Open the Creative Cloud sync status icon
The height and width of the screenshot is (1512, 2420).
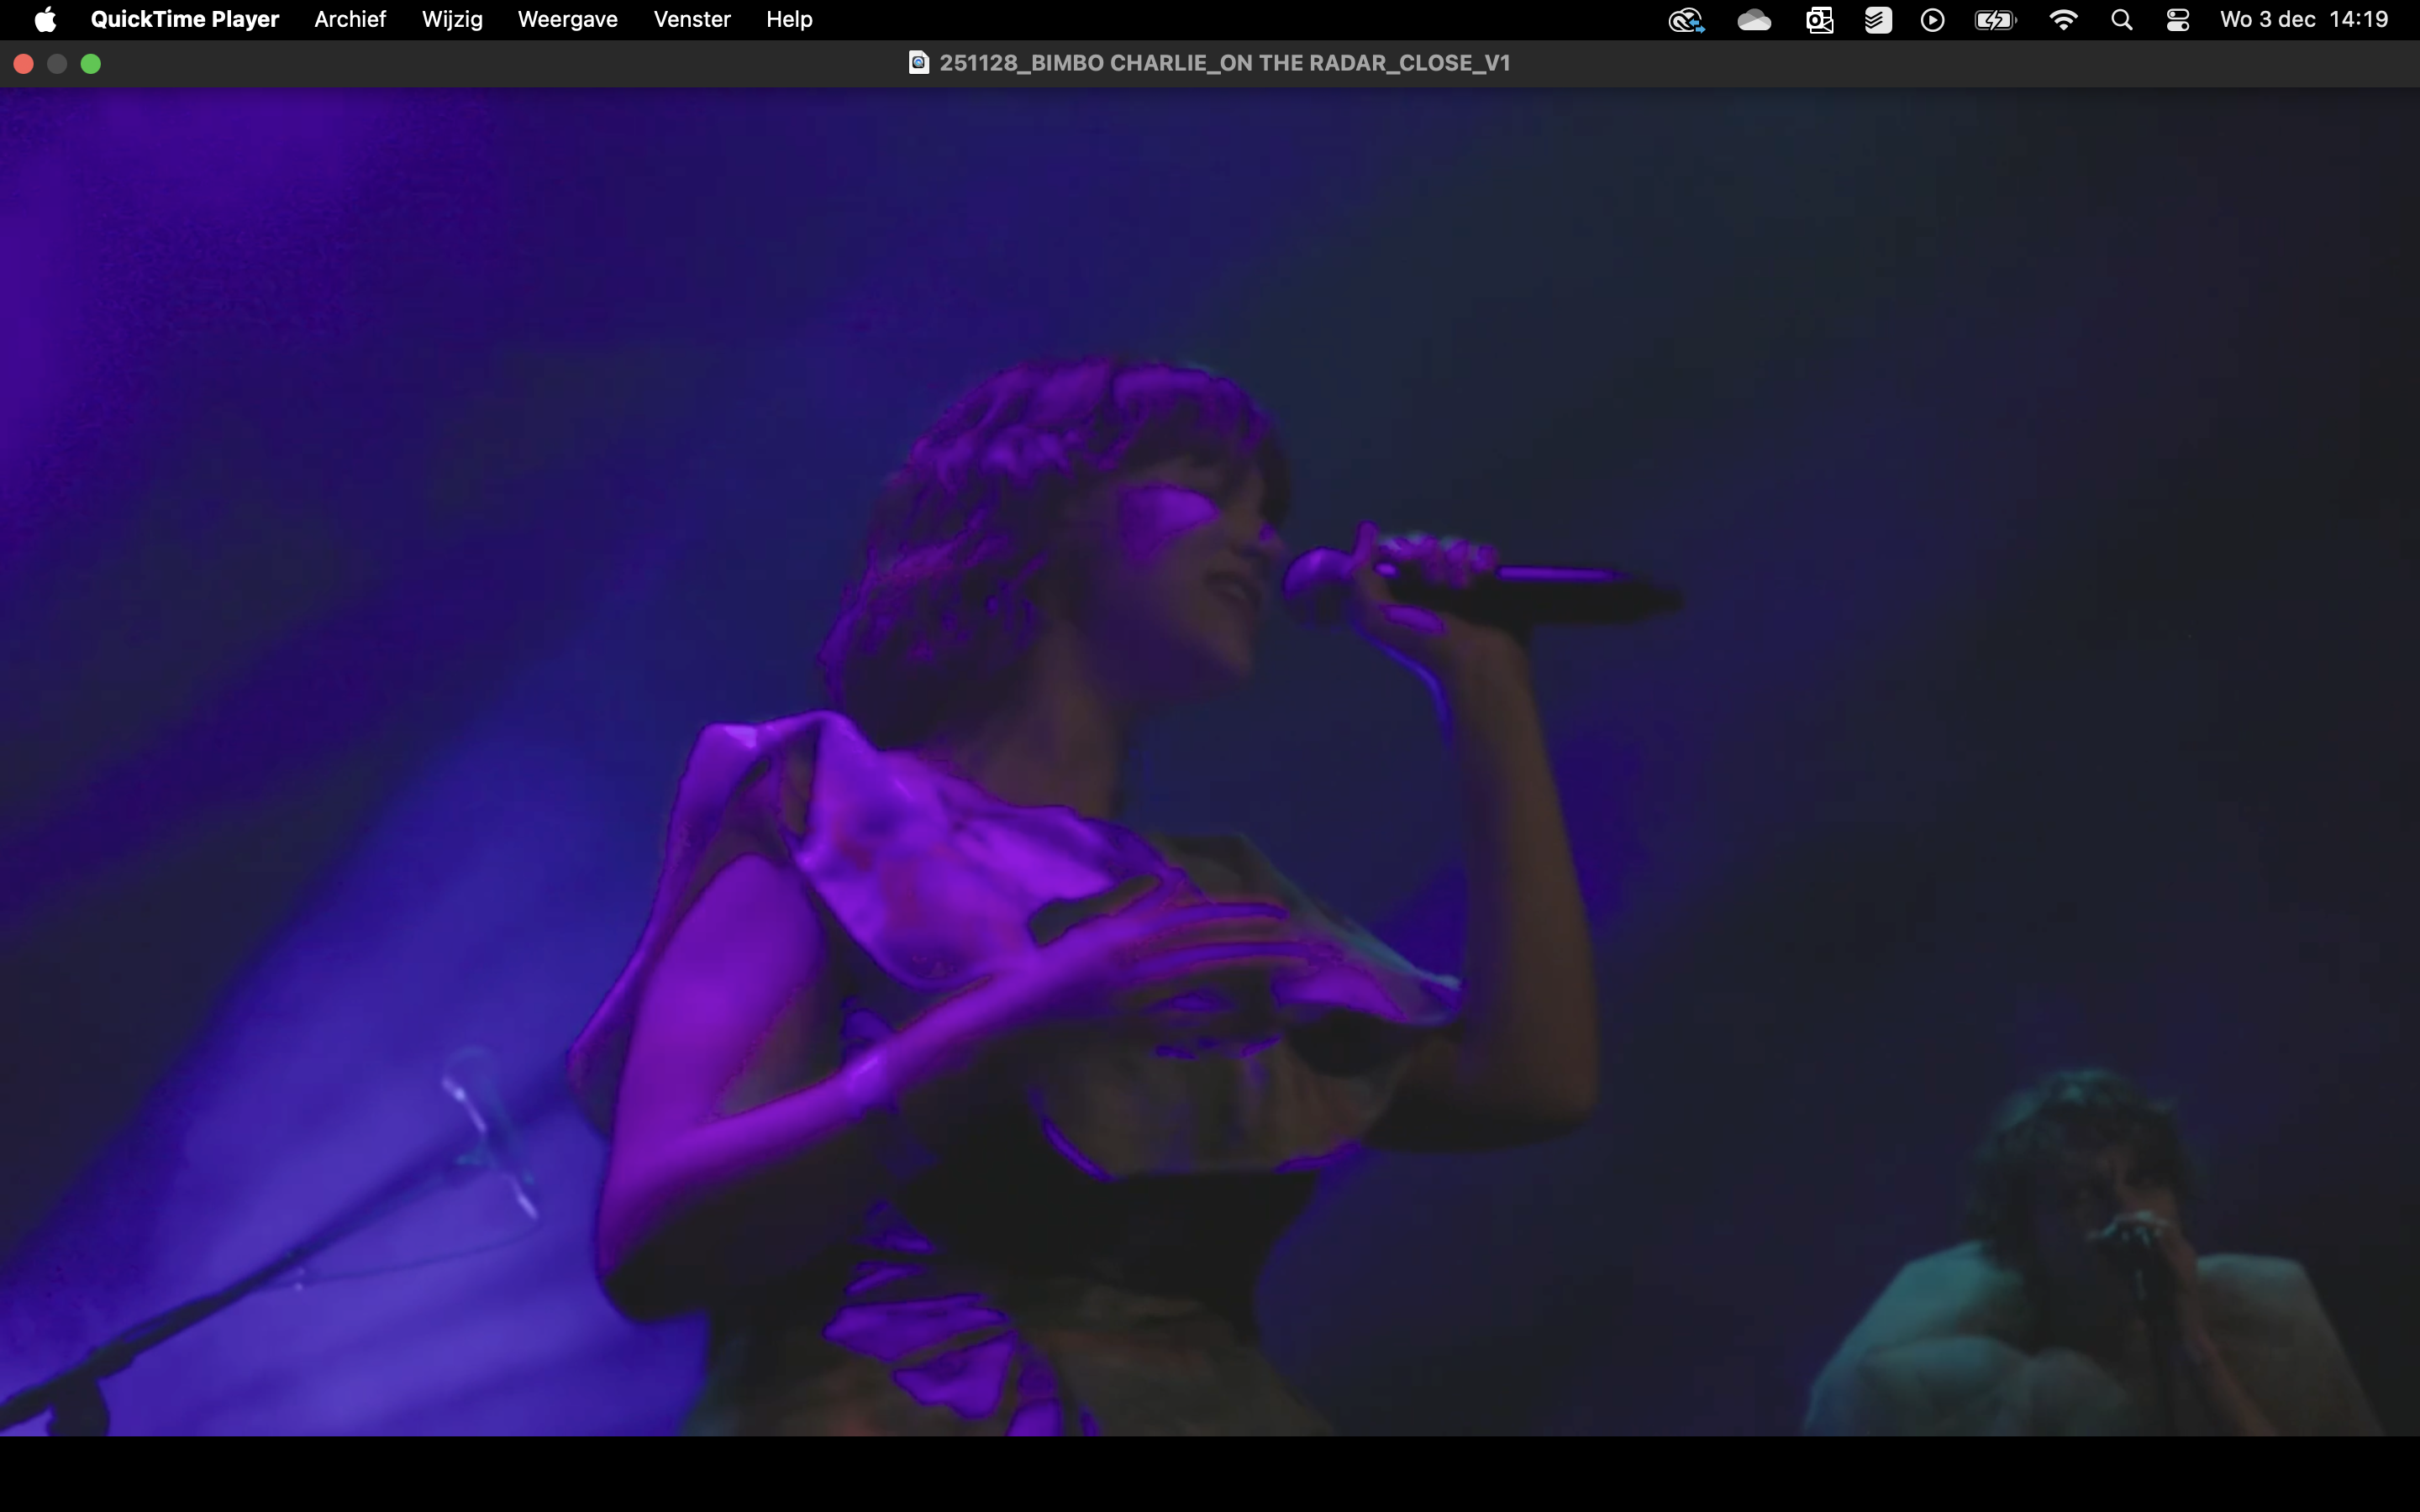[1686, 20]
